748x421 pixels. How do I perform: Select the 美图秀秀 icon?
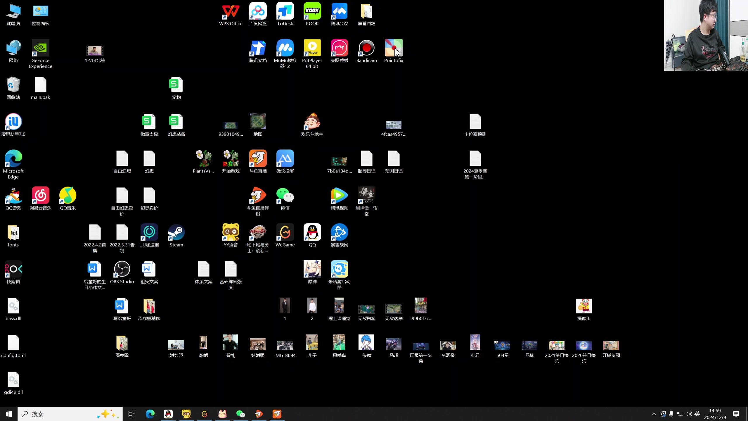[339, 51]
